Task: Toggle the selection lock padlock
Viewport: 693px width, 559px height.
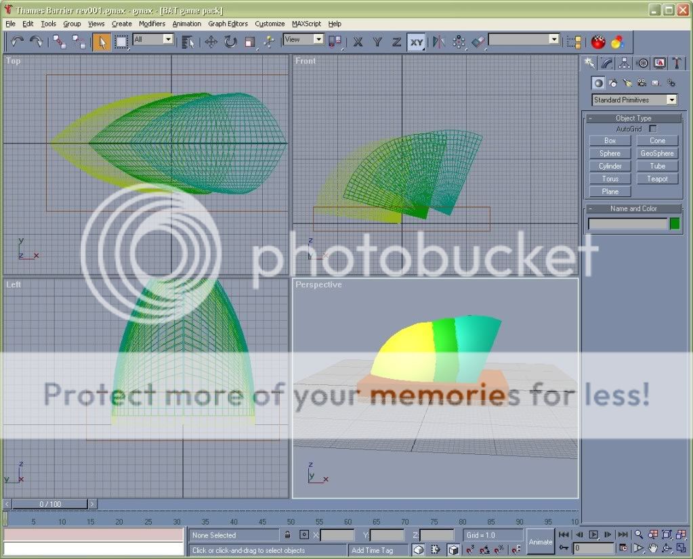Action: pos(288,535)
